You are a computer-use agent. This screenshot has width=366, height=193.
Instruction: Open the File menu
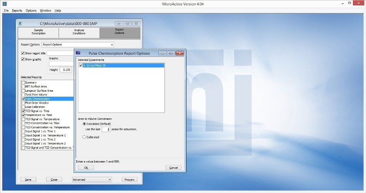click(6, 10)
